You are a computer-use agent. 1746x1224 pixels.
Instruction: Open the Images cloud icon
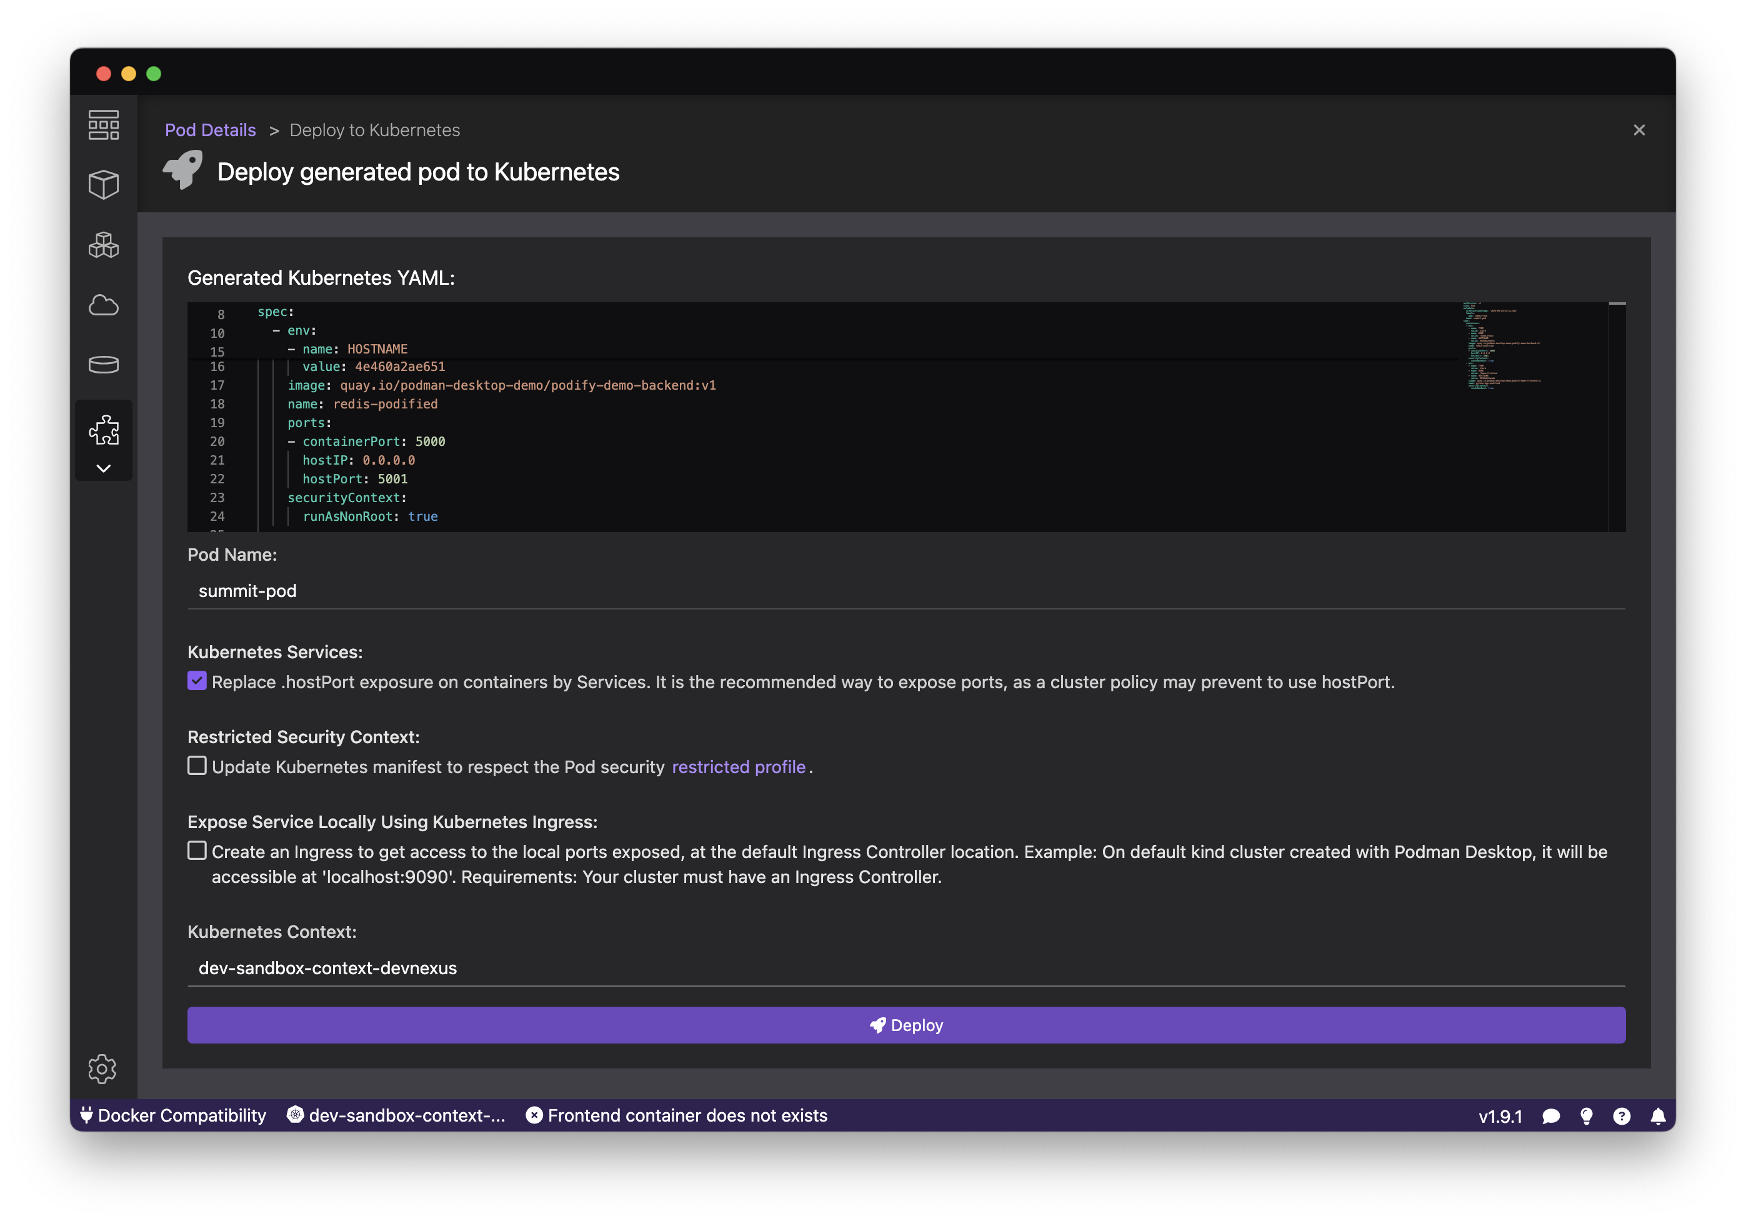click(x=103, y=305)
